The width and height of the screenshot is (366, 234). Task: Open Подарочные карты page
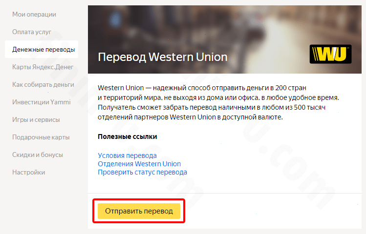[x=41, y=137]
